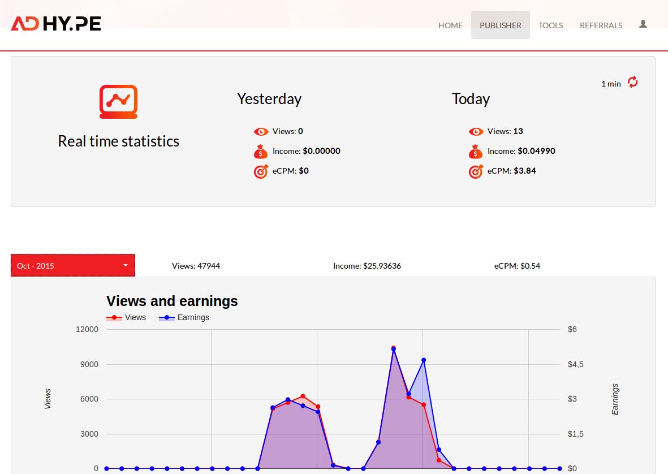Click the eye icon beside Today's Views
Image resolution: width=668 pixels, height=474 pixels.
[x=476, y=131]
